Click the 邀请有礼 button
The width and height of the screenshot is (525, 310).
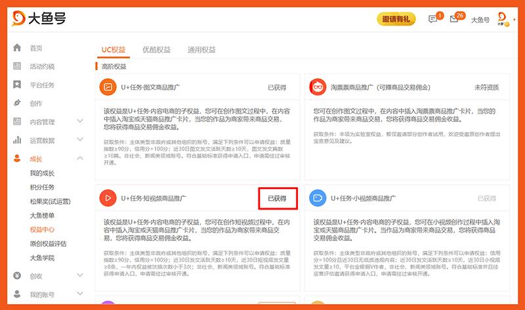pyautogui.click(x=396, y=19)
